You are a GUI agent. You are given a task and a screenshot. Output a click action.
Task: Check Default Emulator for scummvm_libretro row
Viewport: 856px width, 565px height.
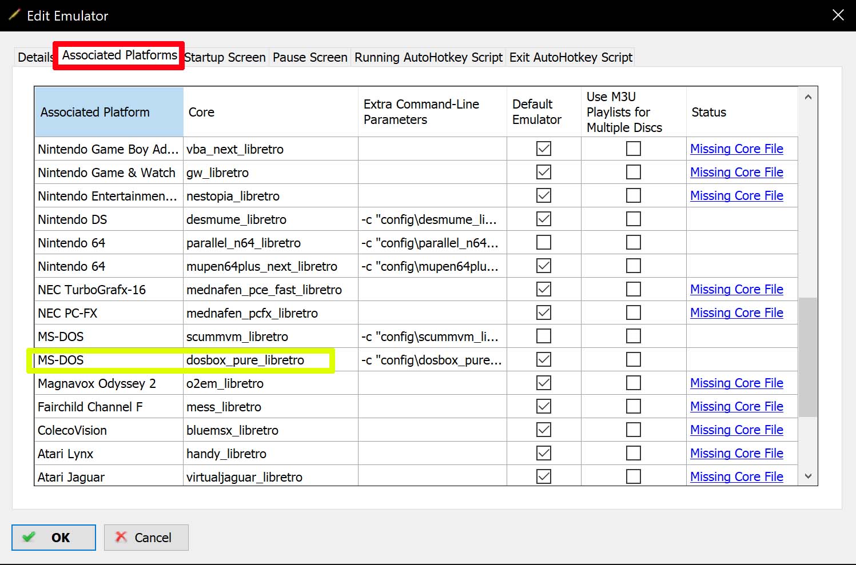544,336
